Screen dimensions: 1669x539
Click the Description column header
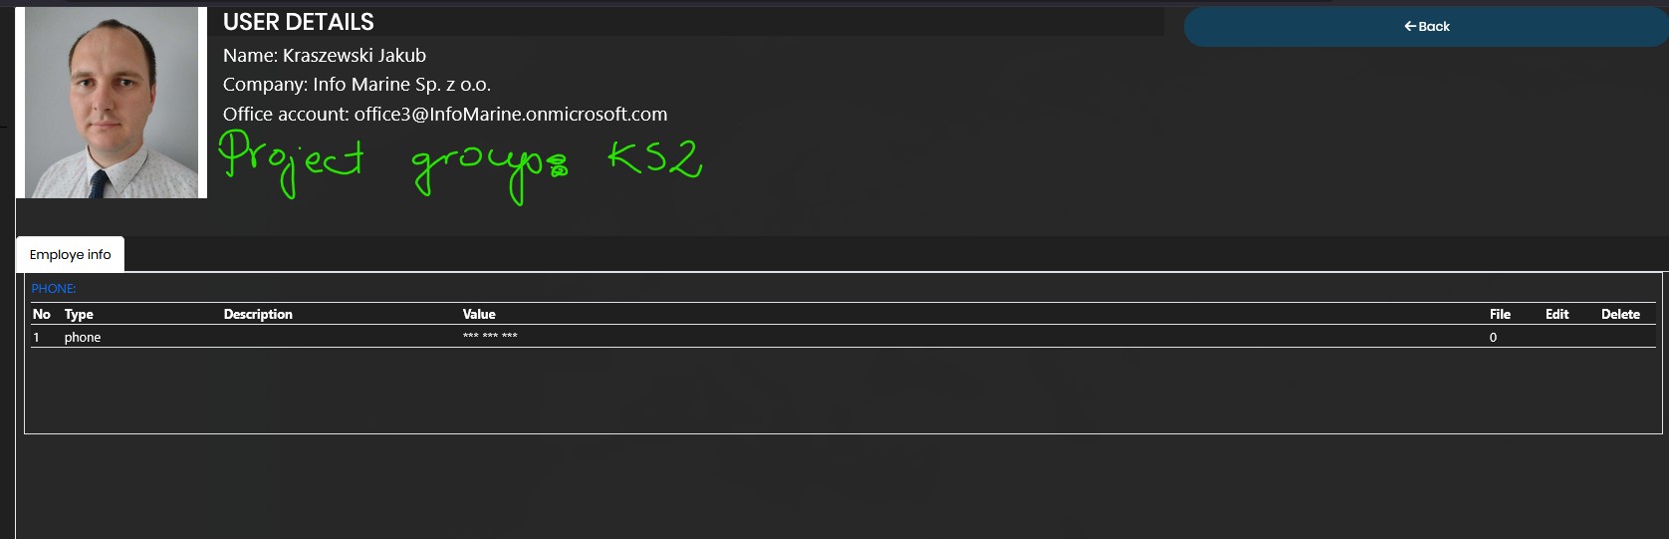click(x=258, y=314)
